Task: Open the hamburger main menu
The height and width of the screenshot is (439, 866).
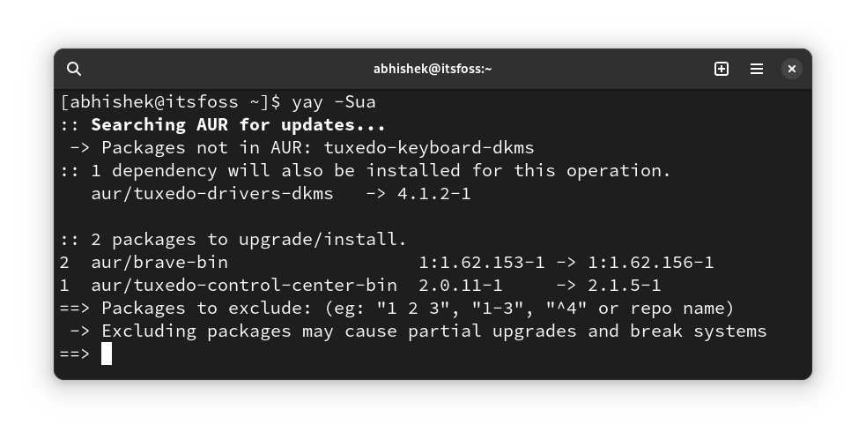Action: point(757,69)
